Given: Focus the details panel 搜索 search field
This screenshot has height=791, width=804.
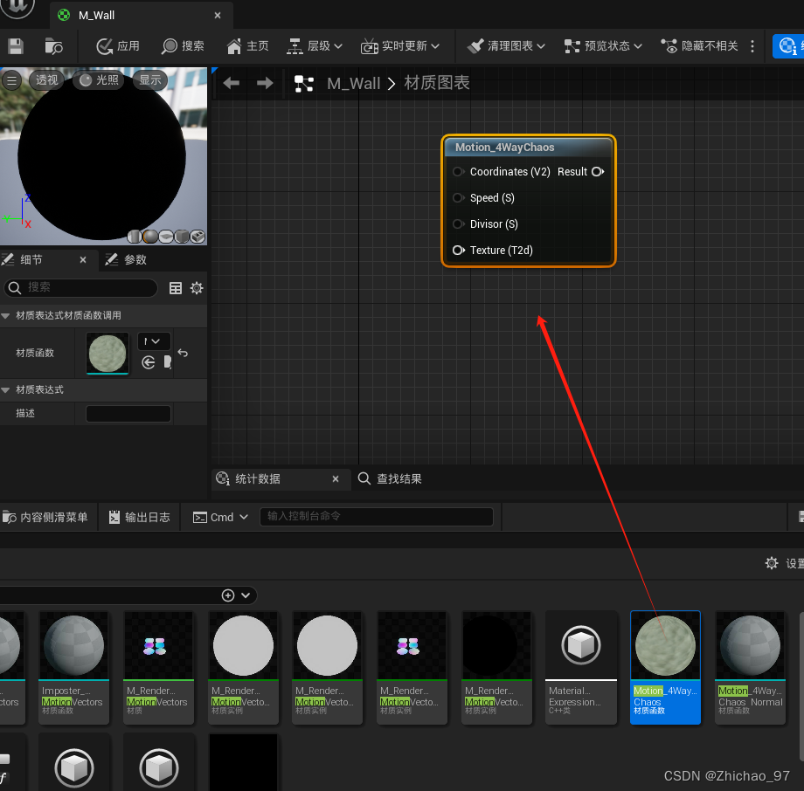Looking at the screenshot, I should click(81, 287).
